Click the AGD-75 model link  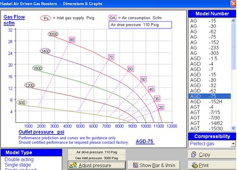pyautogui.click(x=145, y=142)
